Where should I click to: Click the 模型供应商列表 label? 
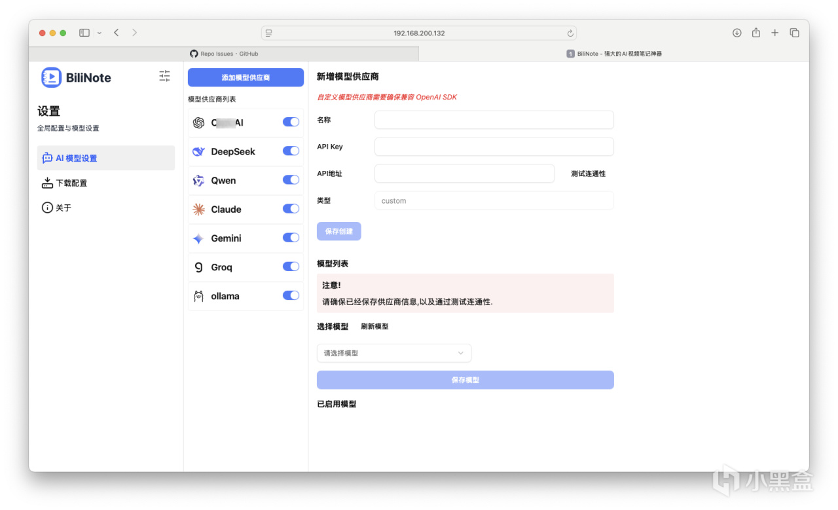tap(211, 99)
